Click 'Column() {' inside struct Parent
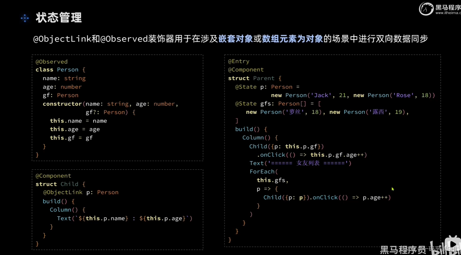This screenshot has height=255, width=461. (x=260, y=138)
